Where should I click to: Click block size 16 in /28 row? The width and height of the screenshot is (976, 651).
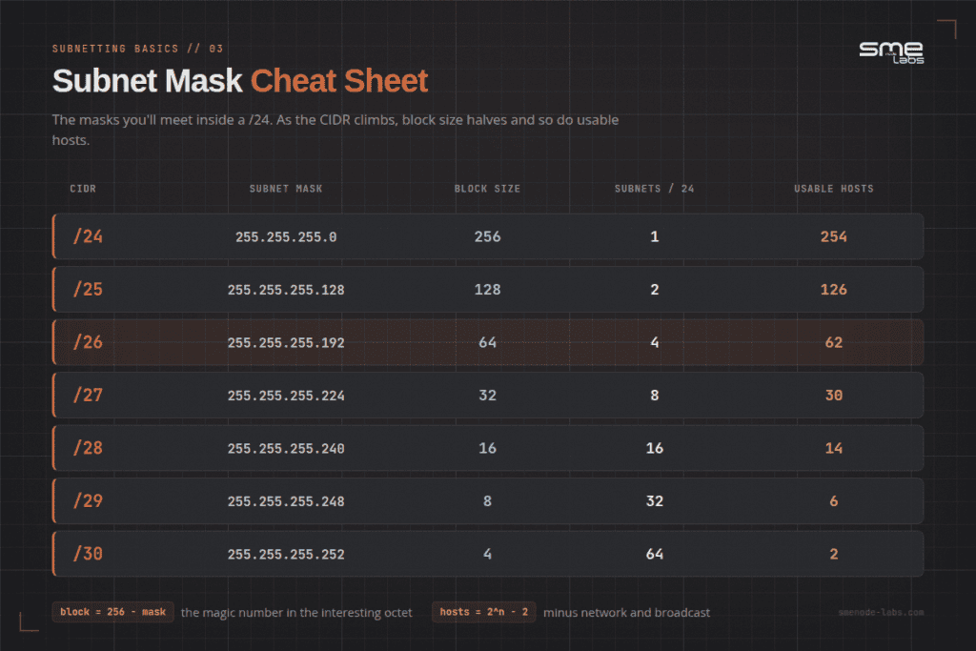(487, 448)
